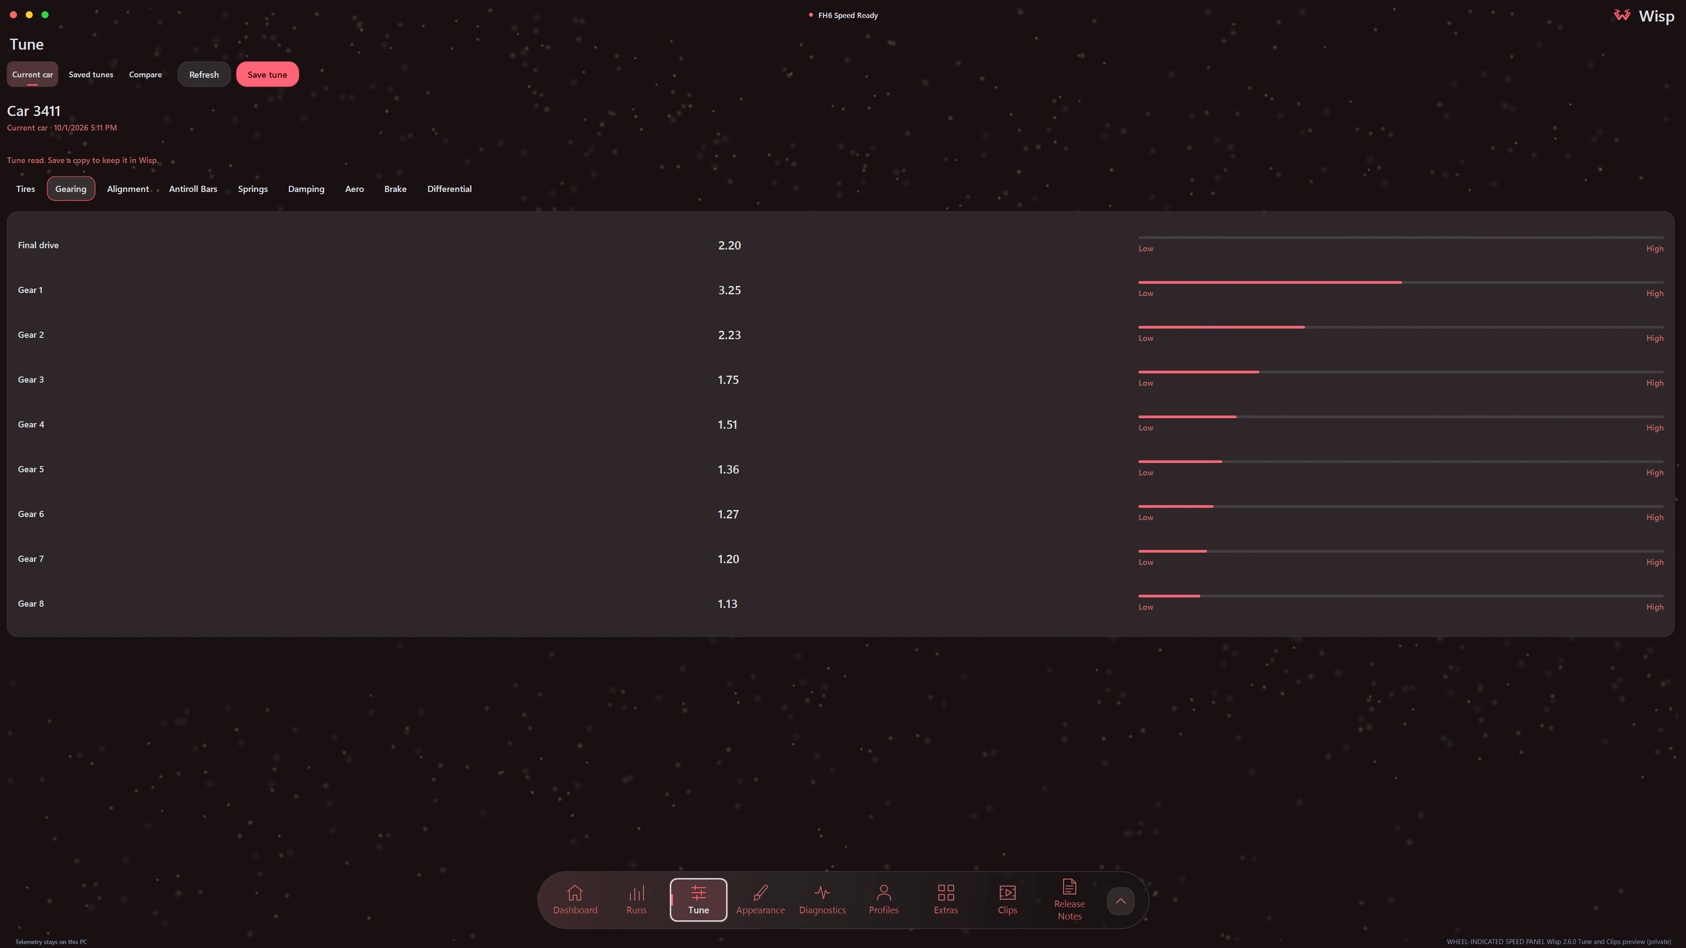Viewport: 1686px width, 948px height.
Task: Open the Release Notes document icon
Action: click(x=1070, y=886)
